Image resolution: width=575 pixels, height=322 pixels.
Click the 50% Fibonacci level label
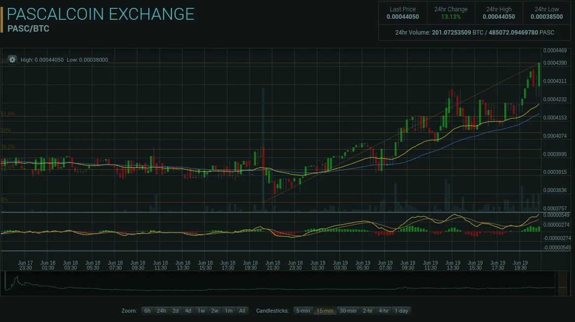pos(6,130)
